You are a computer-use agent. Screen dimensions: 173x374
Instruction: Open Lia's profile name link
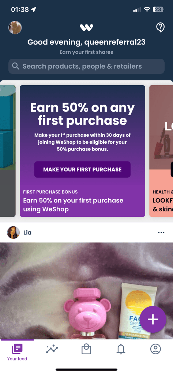pos(27,233)
